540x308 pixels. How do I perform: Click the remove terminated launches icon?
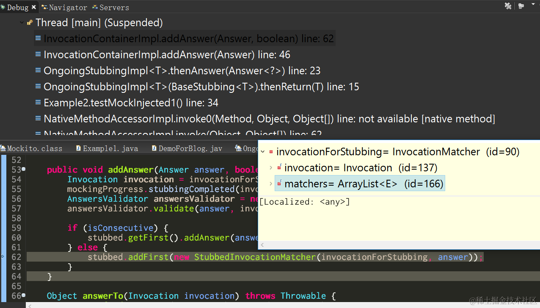(x=508, y=6)
